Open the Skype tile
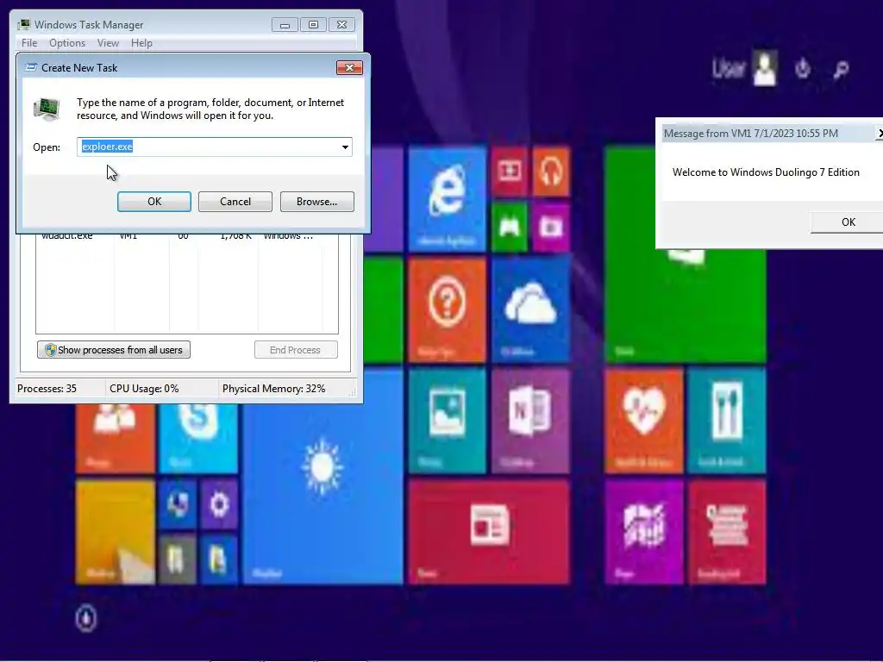The height and width of the screenshot is (662, 883). coord(198,438)
